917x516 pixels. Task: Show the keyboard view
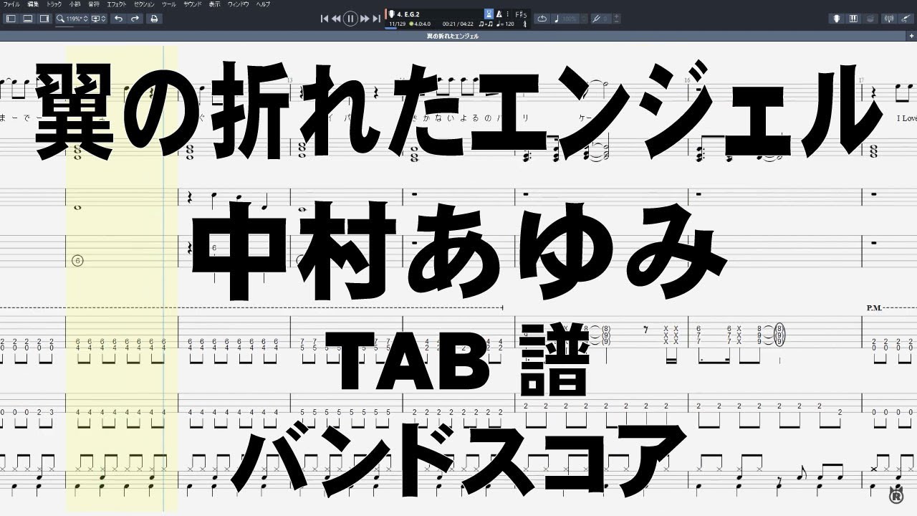(853, 19)
